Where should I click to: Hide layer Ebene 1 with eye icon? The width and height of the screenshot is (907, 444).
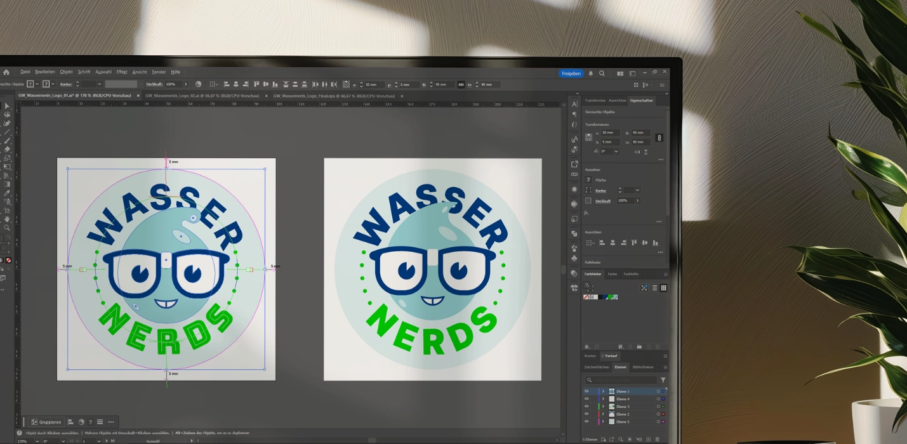[586, 391]
